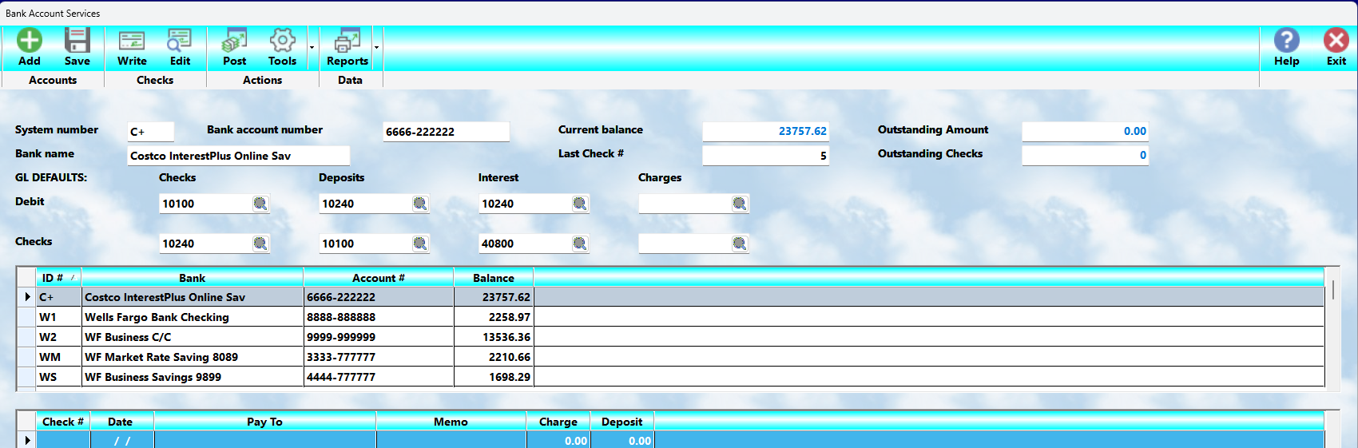The image size is (1358, 448).
Task: Sort the grid by ID # column header
Action: 58,278
